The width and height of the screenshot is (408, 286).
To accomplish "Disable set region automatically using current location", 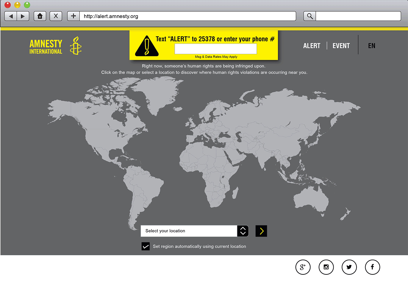I will pyautogui.click(x=146, y=246).
